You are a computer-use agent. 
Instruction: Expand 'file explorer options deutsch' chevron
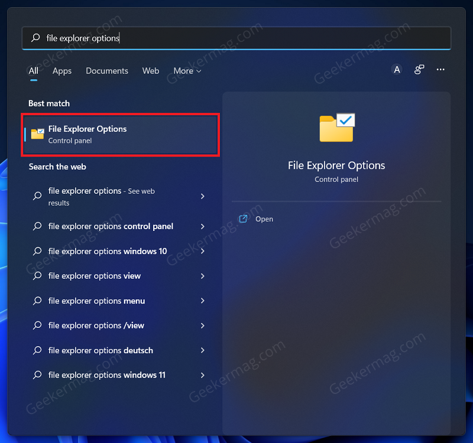click(202, 350)
